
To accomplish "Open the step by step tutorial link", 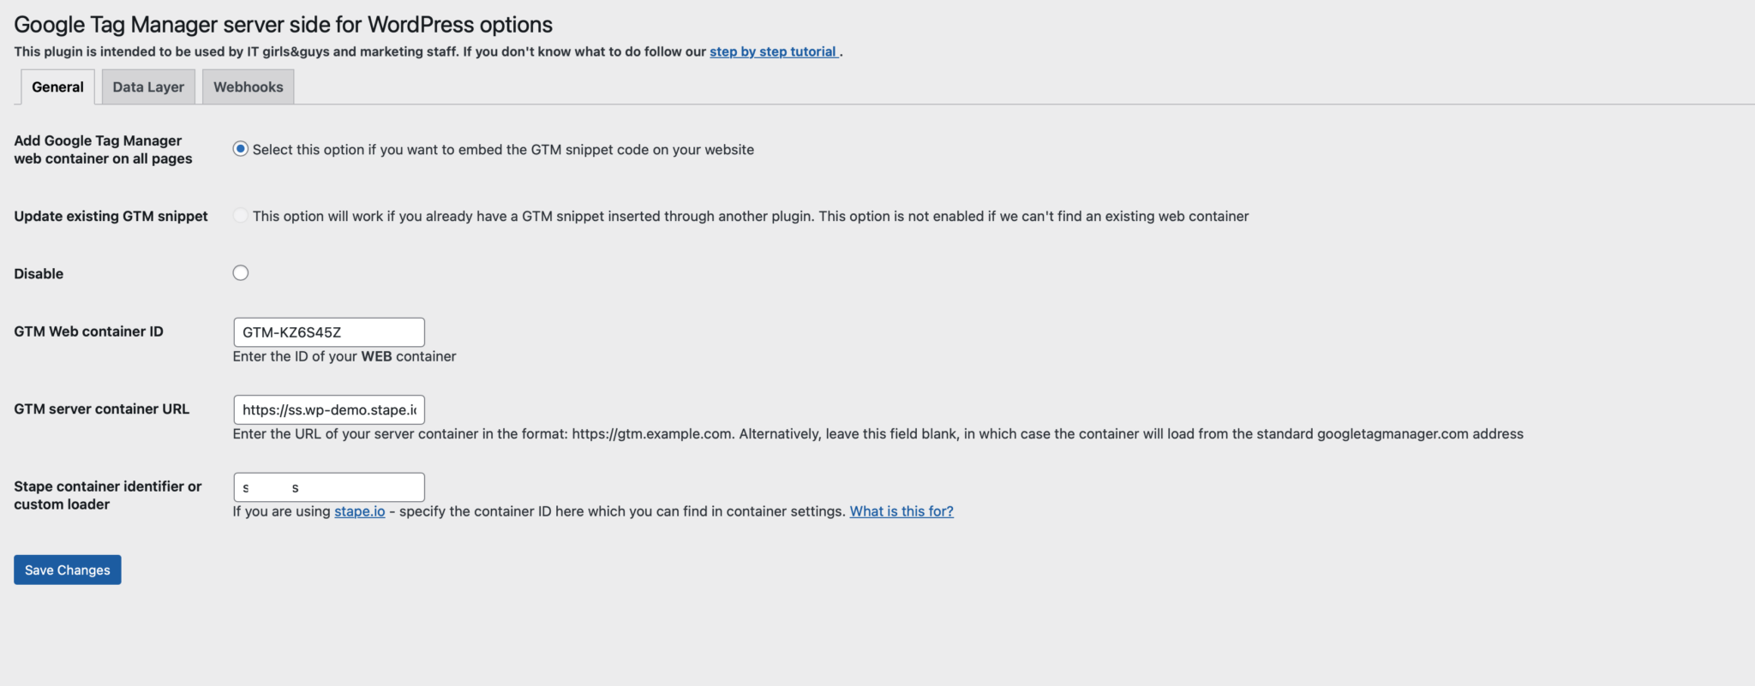I will (773, 51).
